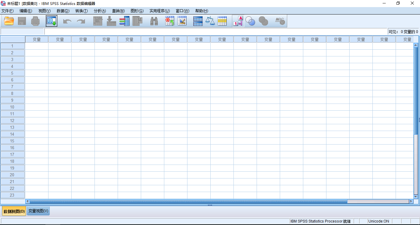Select row header 23
This screenshot has width=420, height=225.
tap(12, 195)
